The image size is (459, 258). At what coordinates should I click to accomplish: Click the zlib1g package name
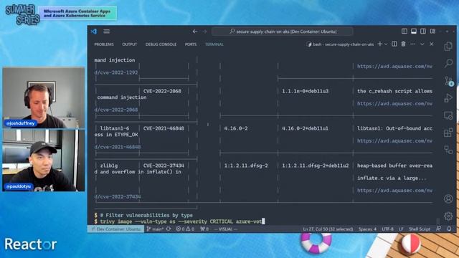click(108, 166)
